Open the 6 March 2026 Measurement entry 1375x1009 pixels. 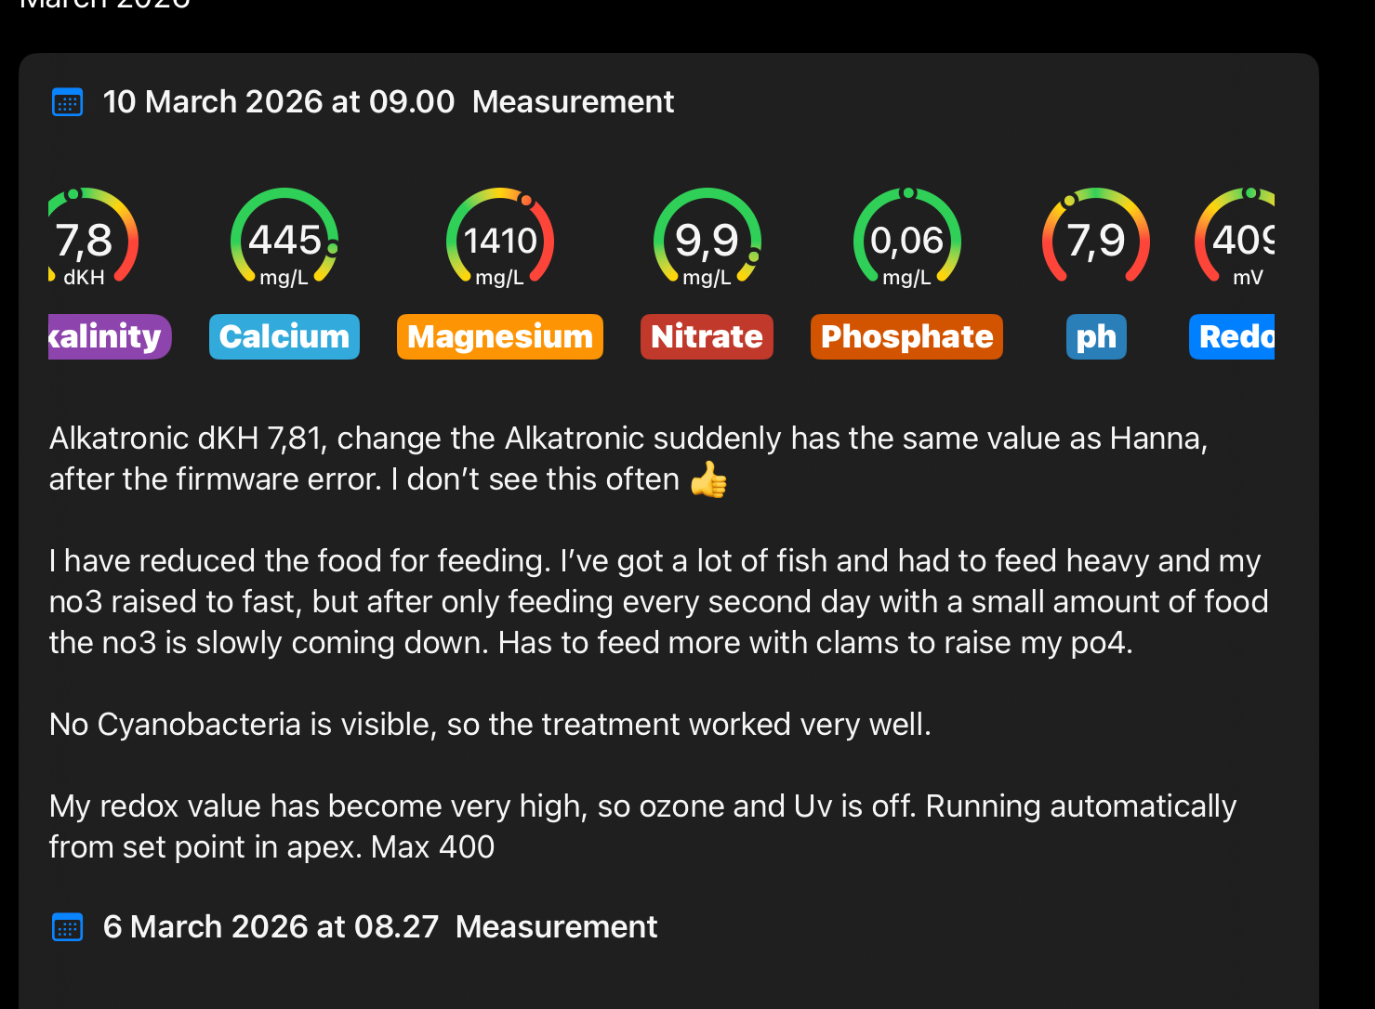[379, 927]
